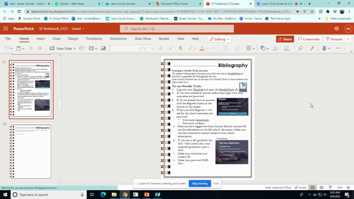Screen dimensions: 354x199
Task: Open the Settings gear icon
Action: point(337,29)
